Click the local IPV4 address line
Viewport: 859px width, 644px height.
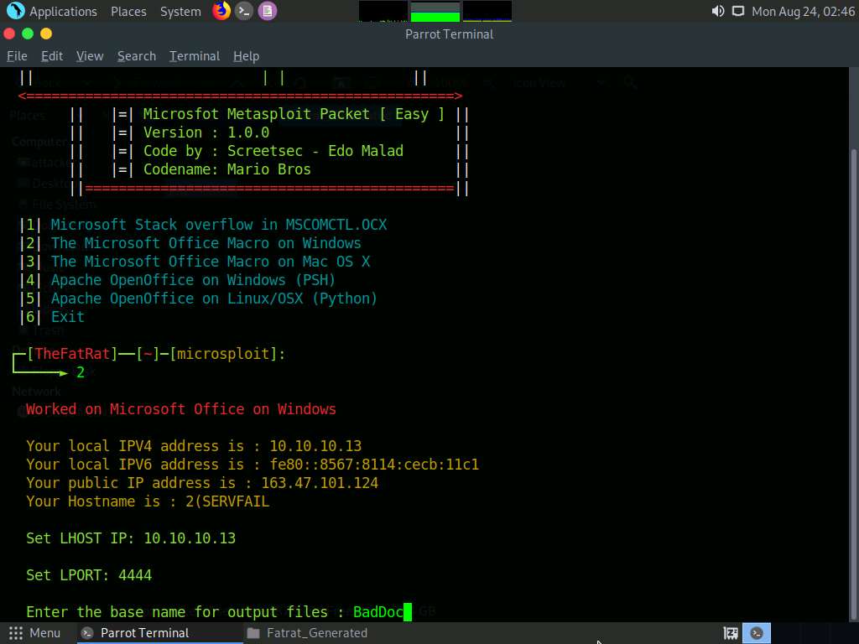pyautogui.click(x=194, y=446)
